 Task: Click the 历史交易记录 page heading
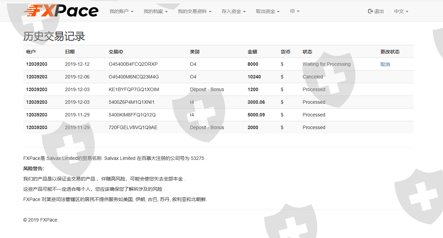(54, 36)
